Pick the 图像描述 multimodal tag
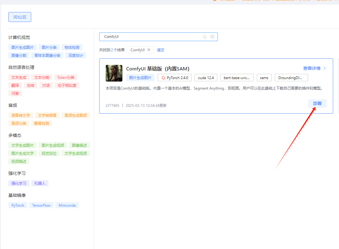Viewport: 339px width, 249px height. [x=79, y=145]
